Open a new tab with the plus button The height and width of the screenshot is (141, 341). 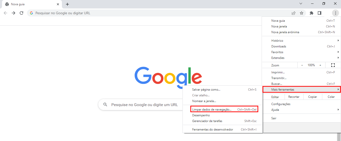tap(67, 4)
